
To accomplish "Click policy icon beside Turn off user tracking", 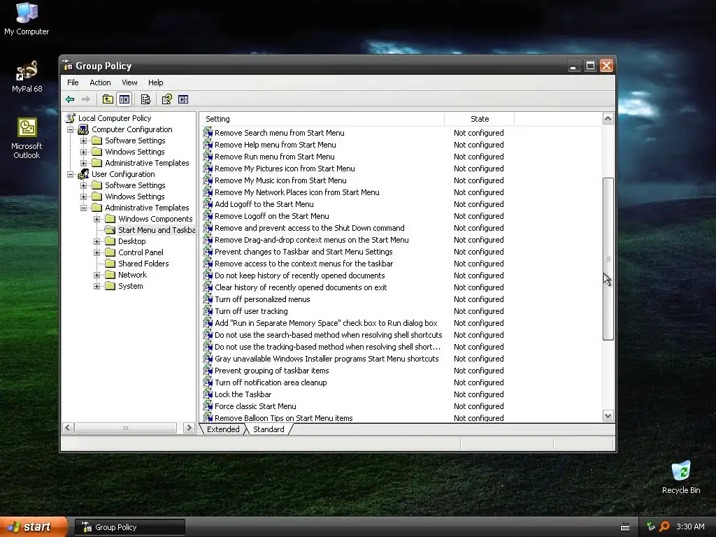I will 208,311.
